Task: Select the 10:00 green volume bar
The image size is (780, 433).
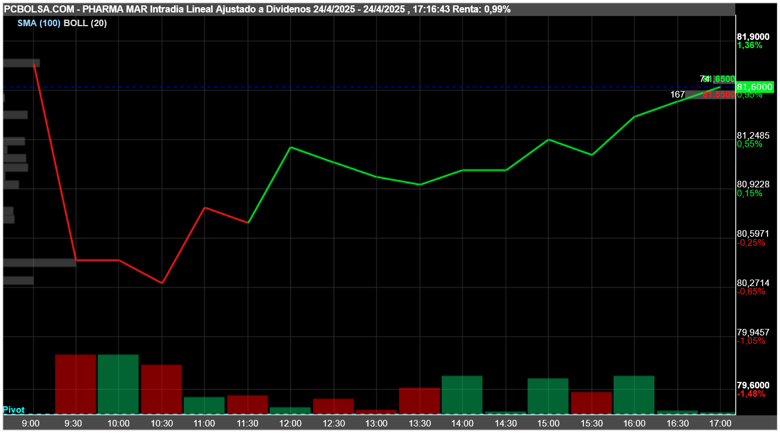Action: (x=118, y=384)
